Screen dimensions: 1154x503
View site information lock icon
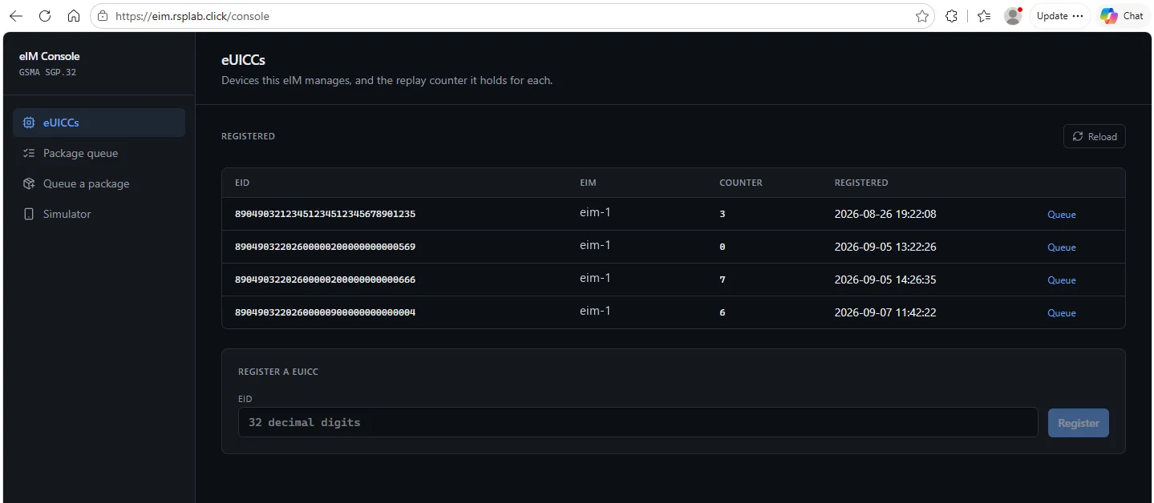(x=102, y=16)
